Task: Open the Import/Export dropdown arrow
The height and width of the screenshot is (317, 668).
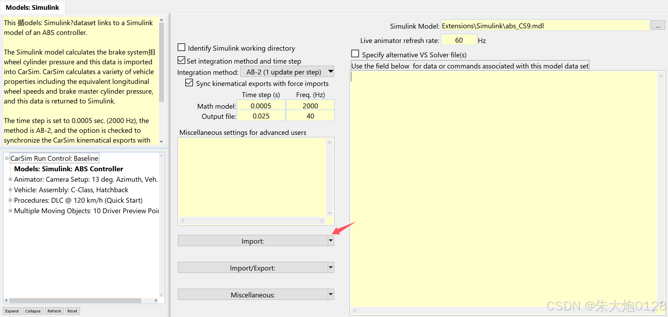Action: coord(331,267)
